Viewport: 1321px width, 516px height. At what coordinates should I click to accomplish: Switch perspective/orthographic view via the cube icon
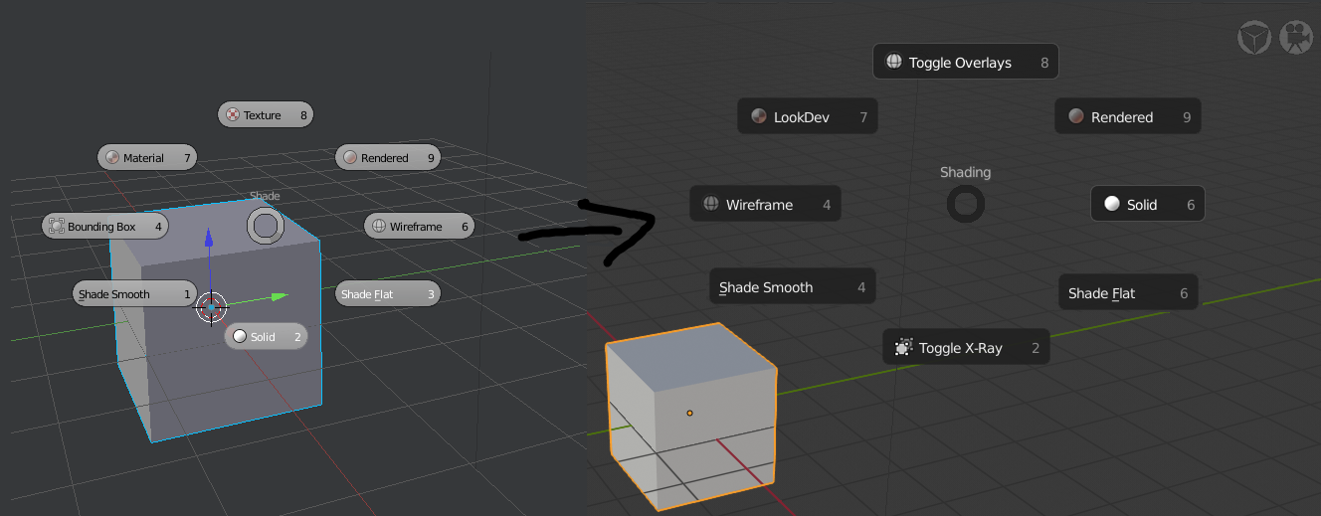point(1253,39)
